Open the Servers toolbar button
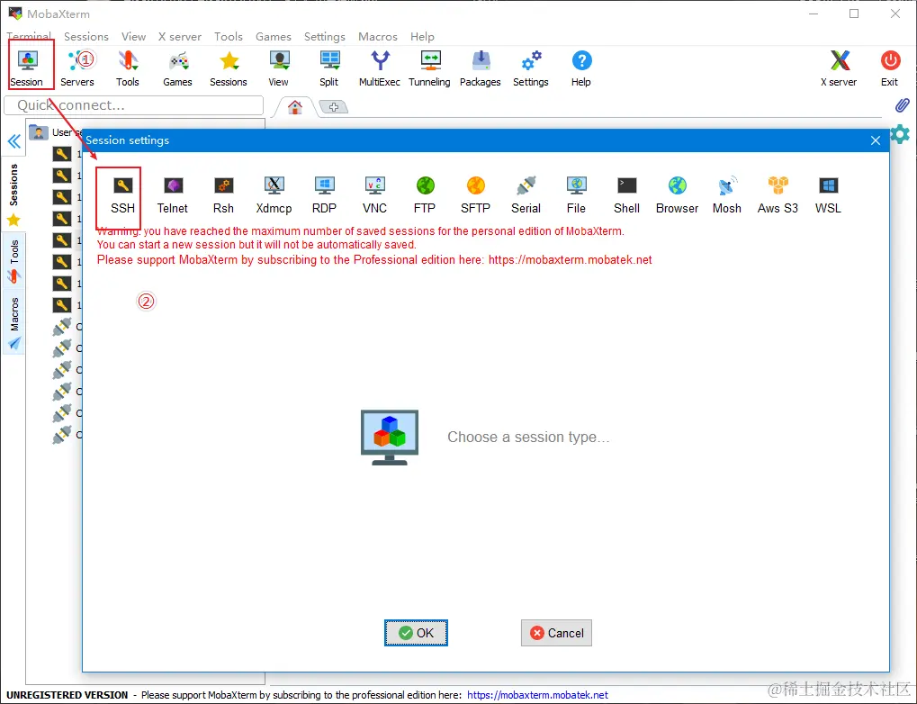 tap(77, 68)
